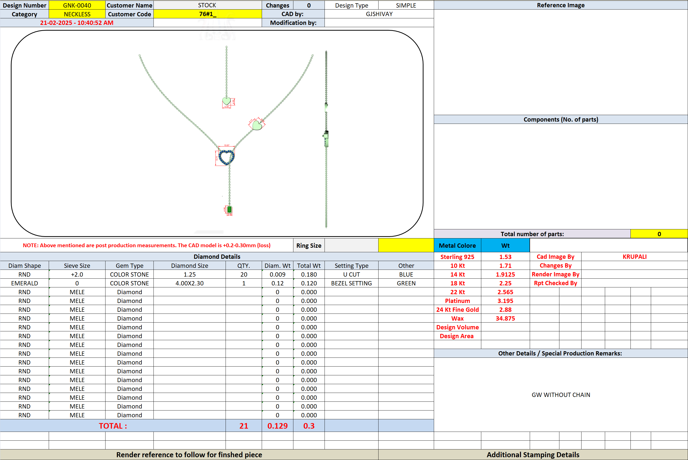This screenshot has width=688, height=460.
Task: Click Sterling 925 weight 1.53
Action: tap(505, 257)
